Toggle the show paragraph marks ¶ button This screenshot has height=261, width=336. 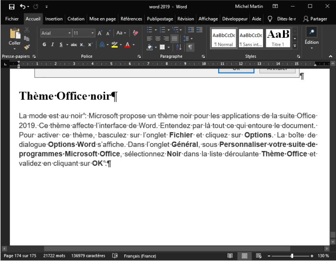pos(190,47)
